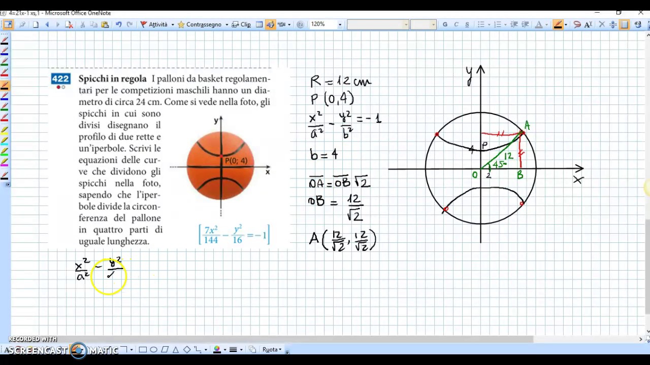Viewport: 650px width, 365px height.
Task: Create a new page with the blank page icon
Action: 36,24
